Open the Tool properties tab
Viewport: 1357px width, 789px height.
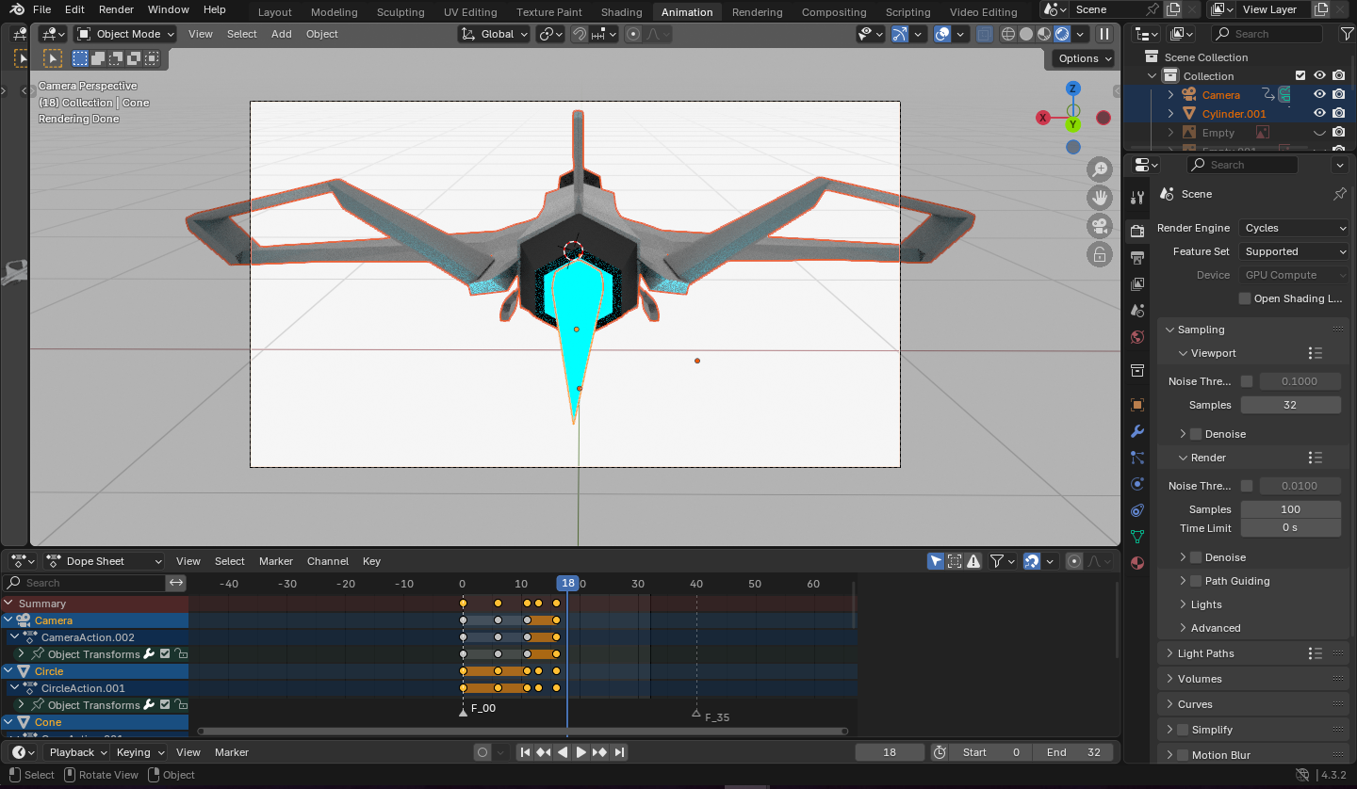click(x=1137, y=198)
